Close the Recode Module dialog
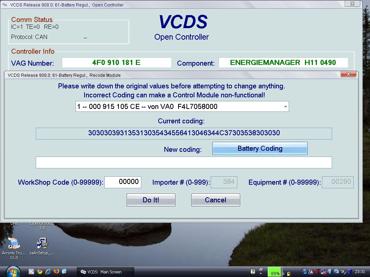This screenshot has width=370, height=277. click(x=348, y=74)
